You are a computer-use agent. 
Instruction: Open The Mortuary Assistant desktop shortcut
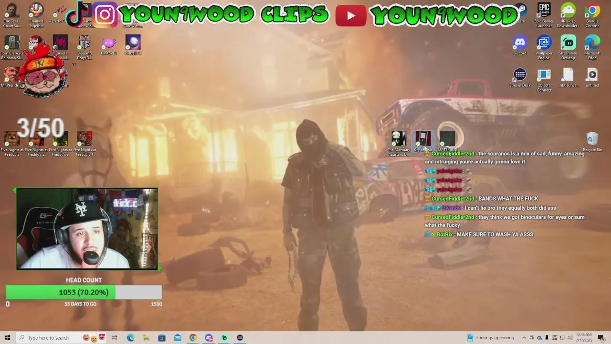(x=399, y=144)
